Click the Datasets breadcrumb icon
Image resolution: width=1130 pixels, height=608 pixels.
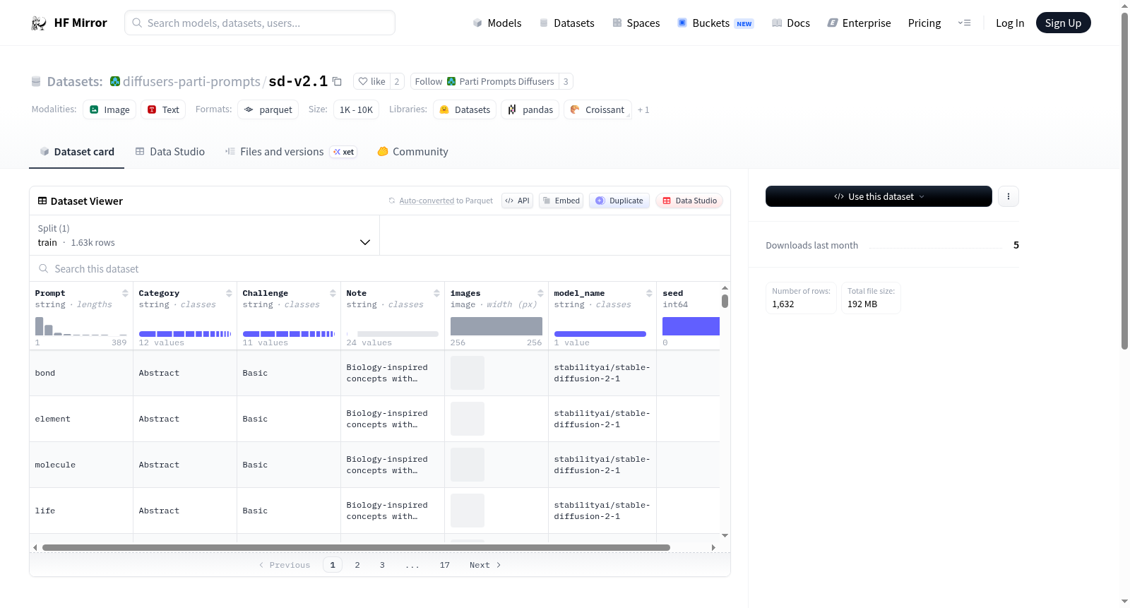pyautogui.click(x=36, y=82)
